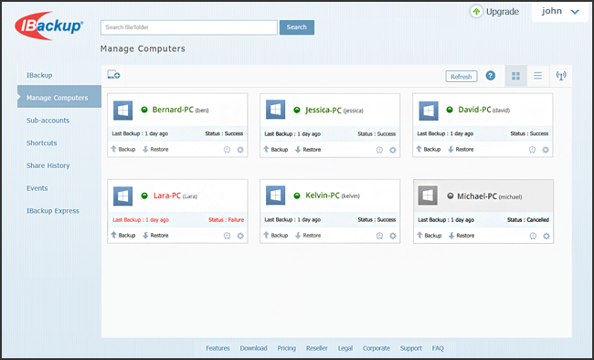Screen dimensions: 594x360
Task: Start Backup for Jessica-PC
Action: (x=275, y=150)
